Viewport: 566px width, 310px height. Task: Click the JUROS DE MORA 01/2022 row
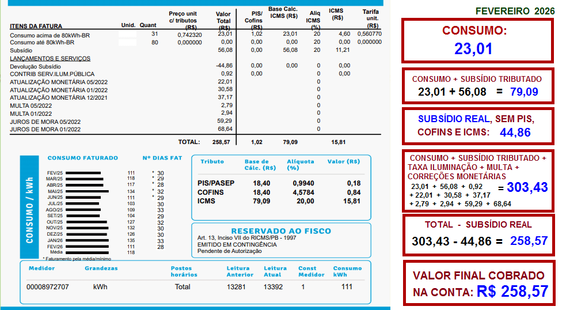click(45, 130)
